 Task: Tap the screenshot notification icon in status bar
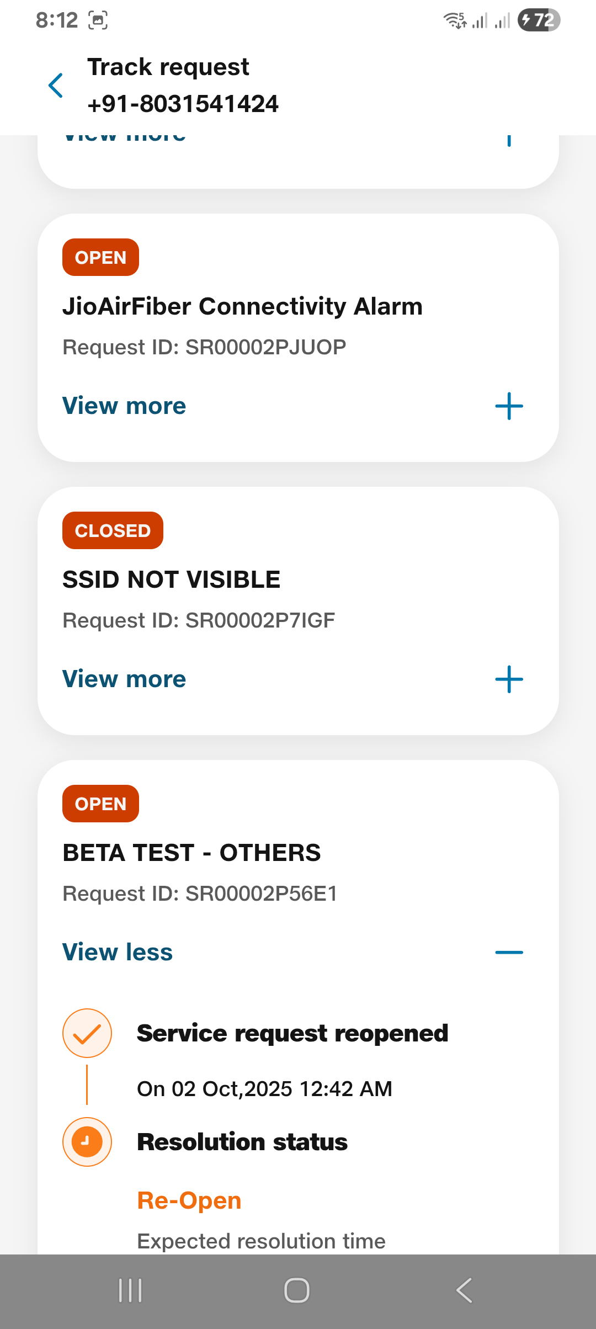click(x=98, y=20)
